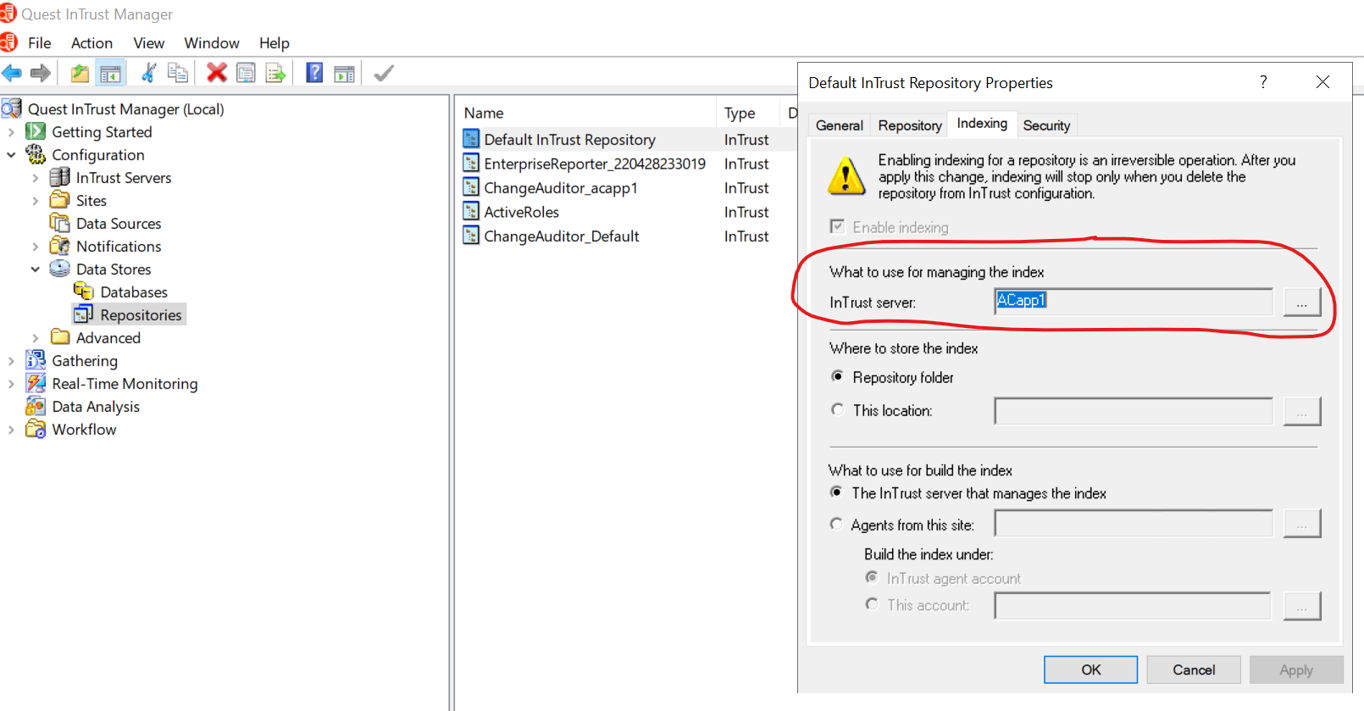This screenshot has height=711, width=1364.
Task: Open the File menu
Action: pyautogui.click(x=39, y=43)
